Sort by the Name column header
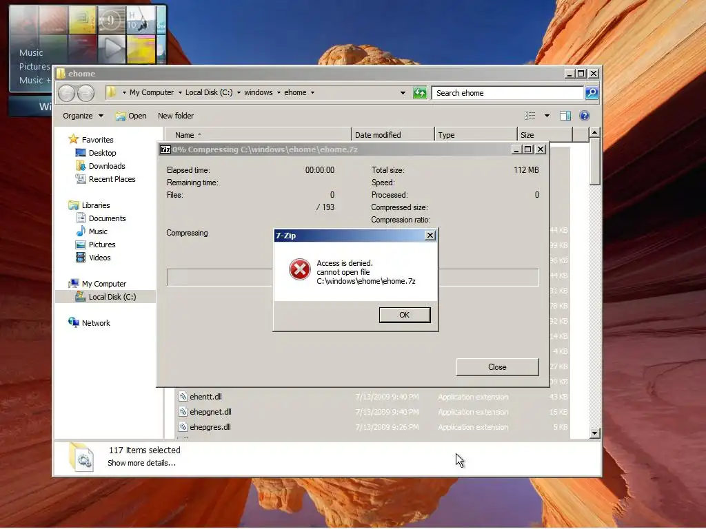This screenshot has height=529, width=706. pyautogui.click(x=259, y=135)
